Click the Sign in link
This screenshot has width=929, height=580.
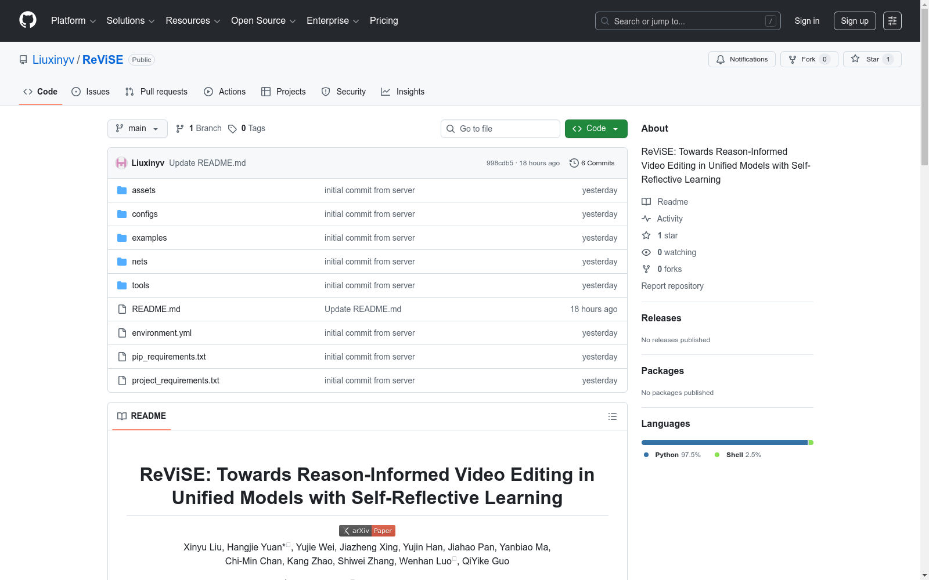pyautogui.click(x=807, y=21)
